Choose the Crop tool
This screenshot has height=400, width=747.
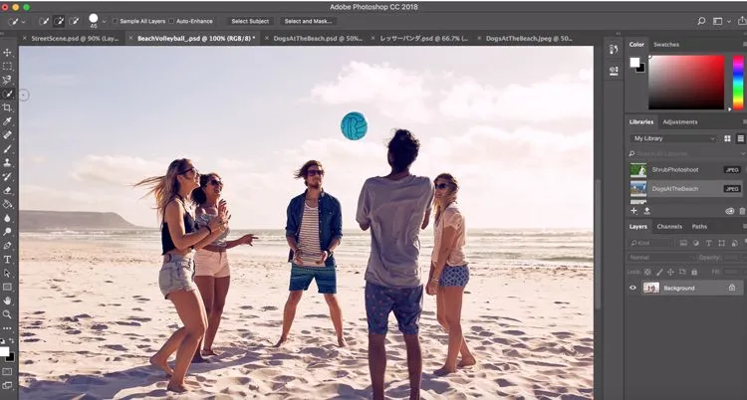coord(8,106)
